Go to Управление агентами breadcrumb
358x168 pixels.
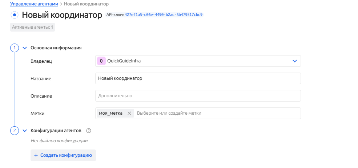click(34, 4)
